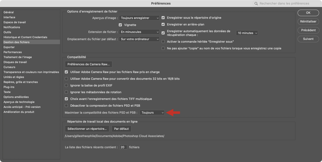The height and width of the screenshot is (162, 322).
Task: Disable Enregistrer en arrière-plan checkbox
Action: (163, 24)
